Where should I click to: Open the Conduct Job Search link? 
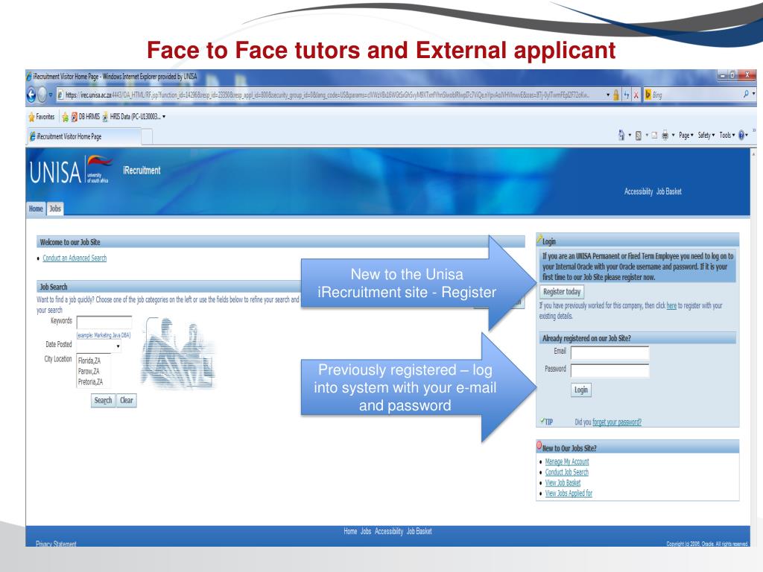[566, 472]
